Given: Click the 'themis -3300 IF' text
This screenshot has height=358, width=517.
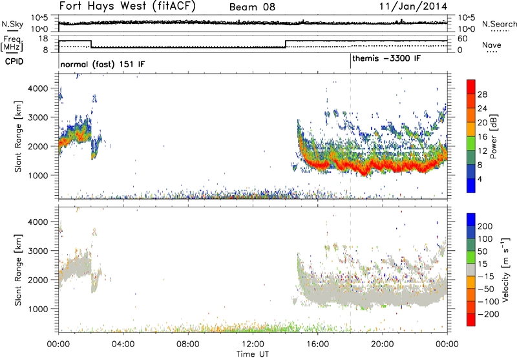Looking at the screenshot, I should (386, 58).
